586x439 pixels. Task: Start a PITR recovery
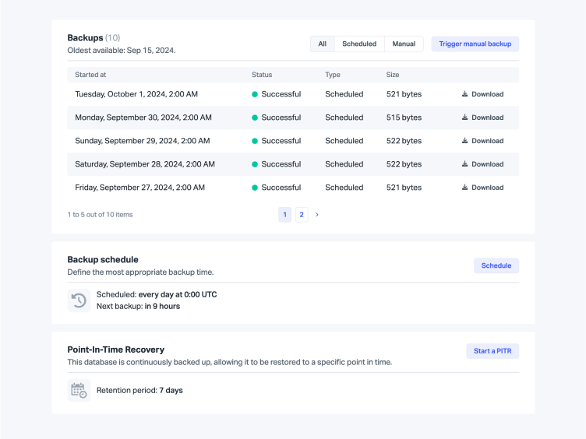[x=492, y=351]
